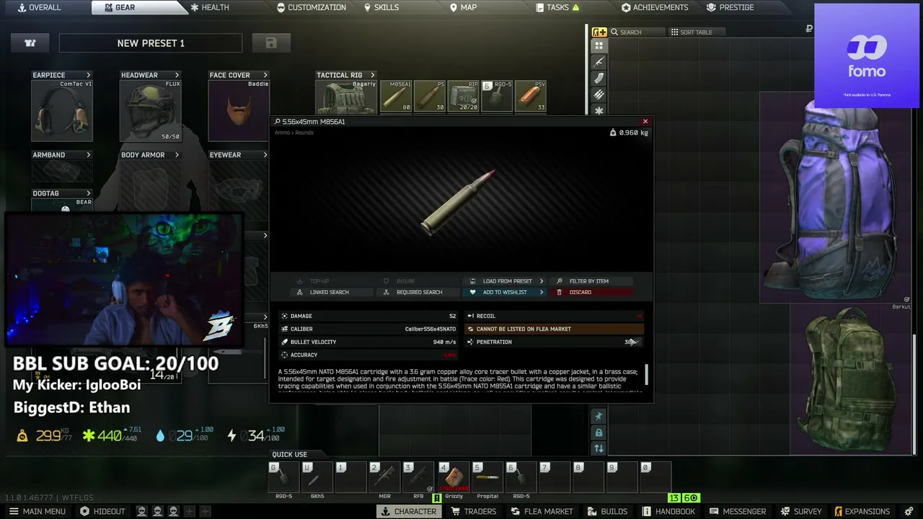
Task: Add the M856A1 round to wishlist
Action: 506,292
